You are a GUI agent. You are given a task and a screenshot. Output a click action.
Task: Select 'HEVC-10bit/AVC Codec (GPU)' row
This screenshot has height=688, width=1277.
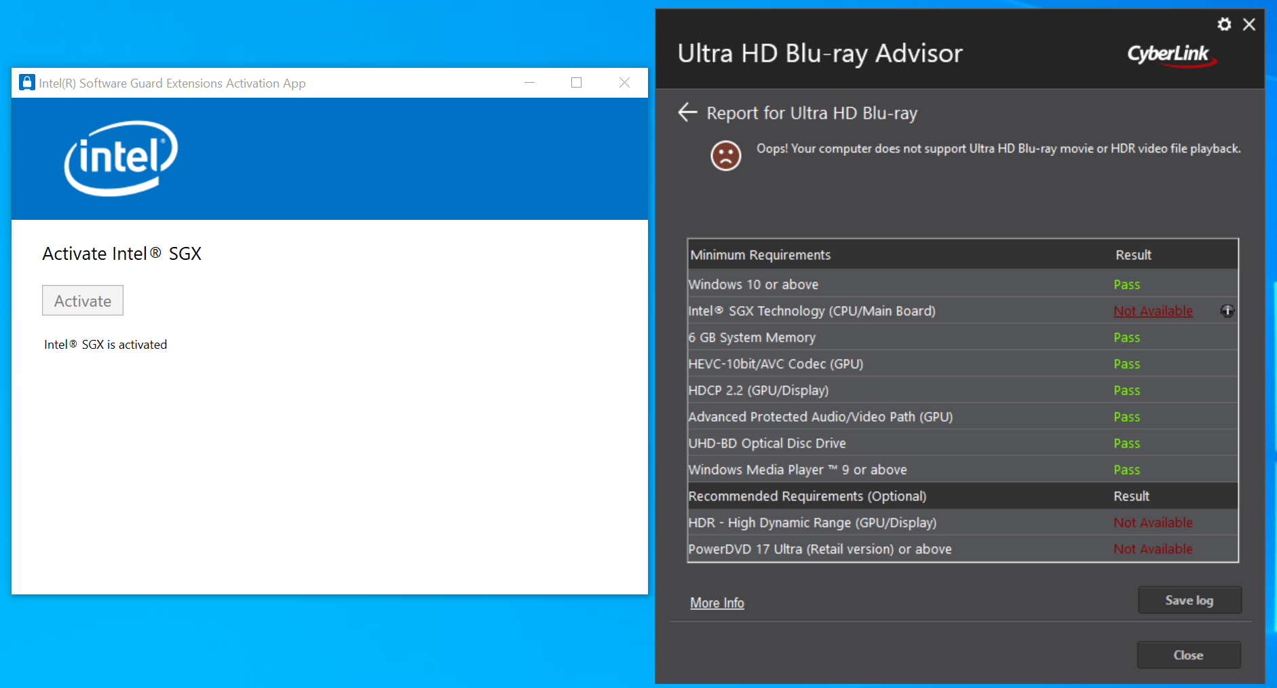(963, 364)
